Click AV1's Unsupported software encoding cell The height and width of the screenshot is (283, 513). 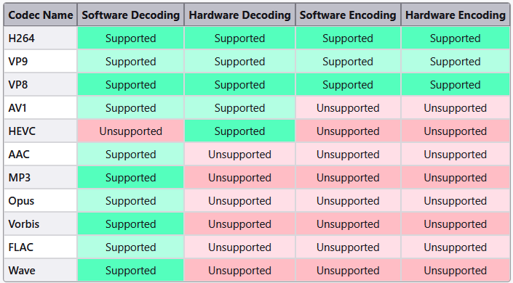(348, 107)
